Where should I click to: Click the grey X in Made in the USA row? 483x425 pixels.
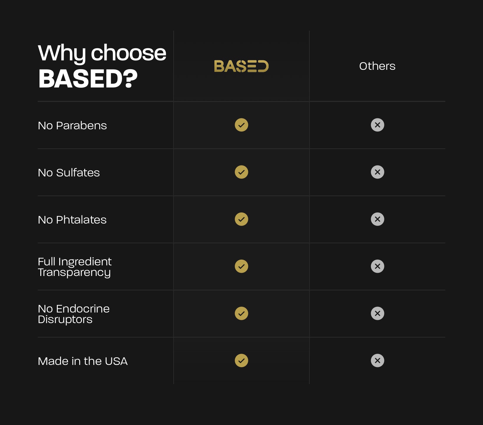point(378,360)
